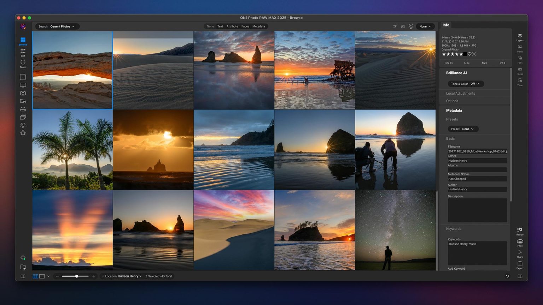Toggle the grid view mode button
The image size is (543, 305).
(x=35, y=276)
